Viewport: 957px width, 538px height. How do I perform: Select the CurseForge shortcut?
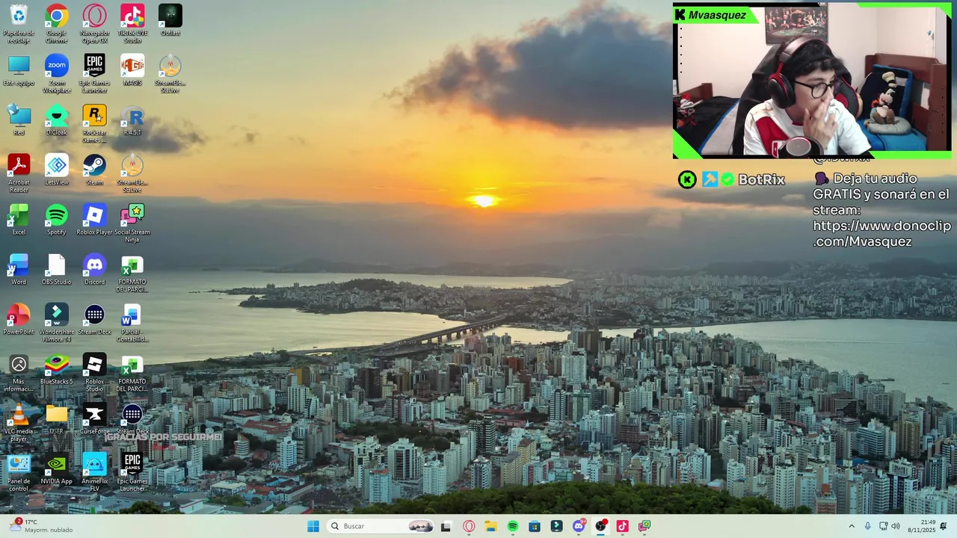click(x=94, y=419)
